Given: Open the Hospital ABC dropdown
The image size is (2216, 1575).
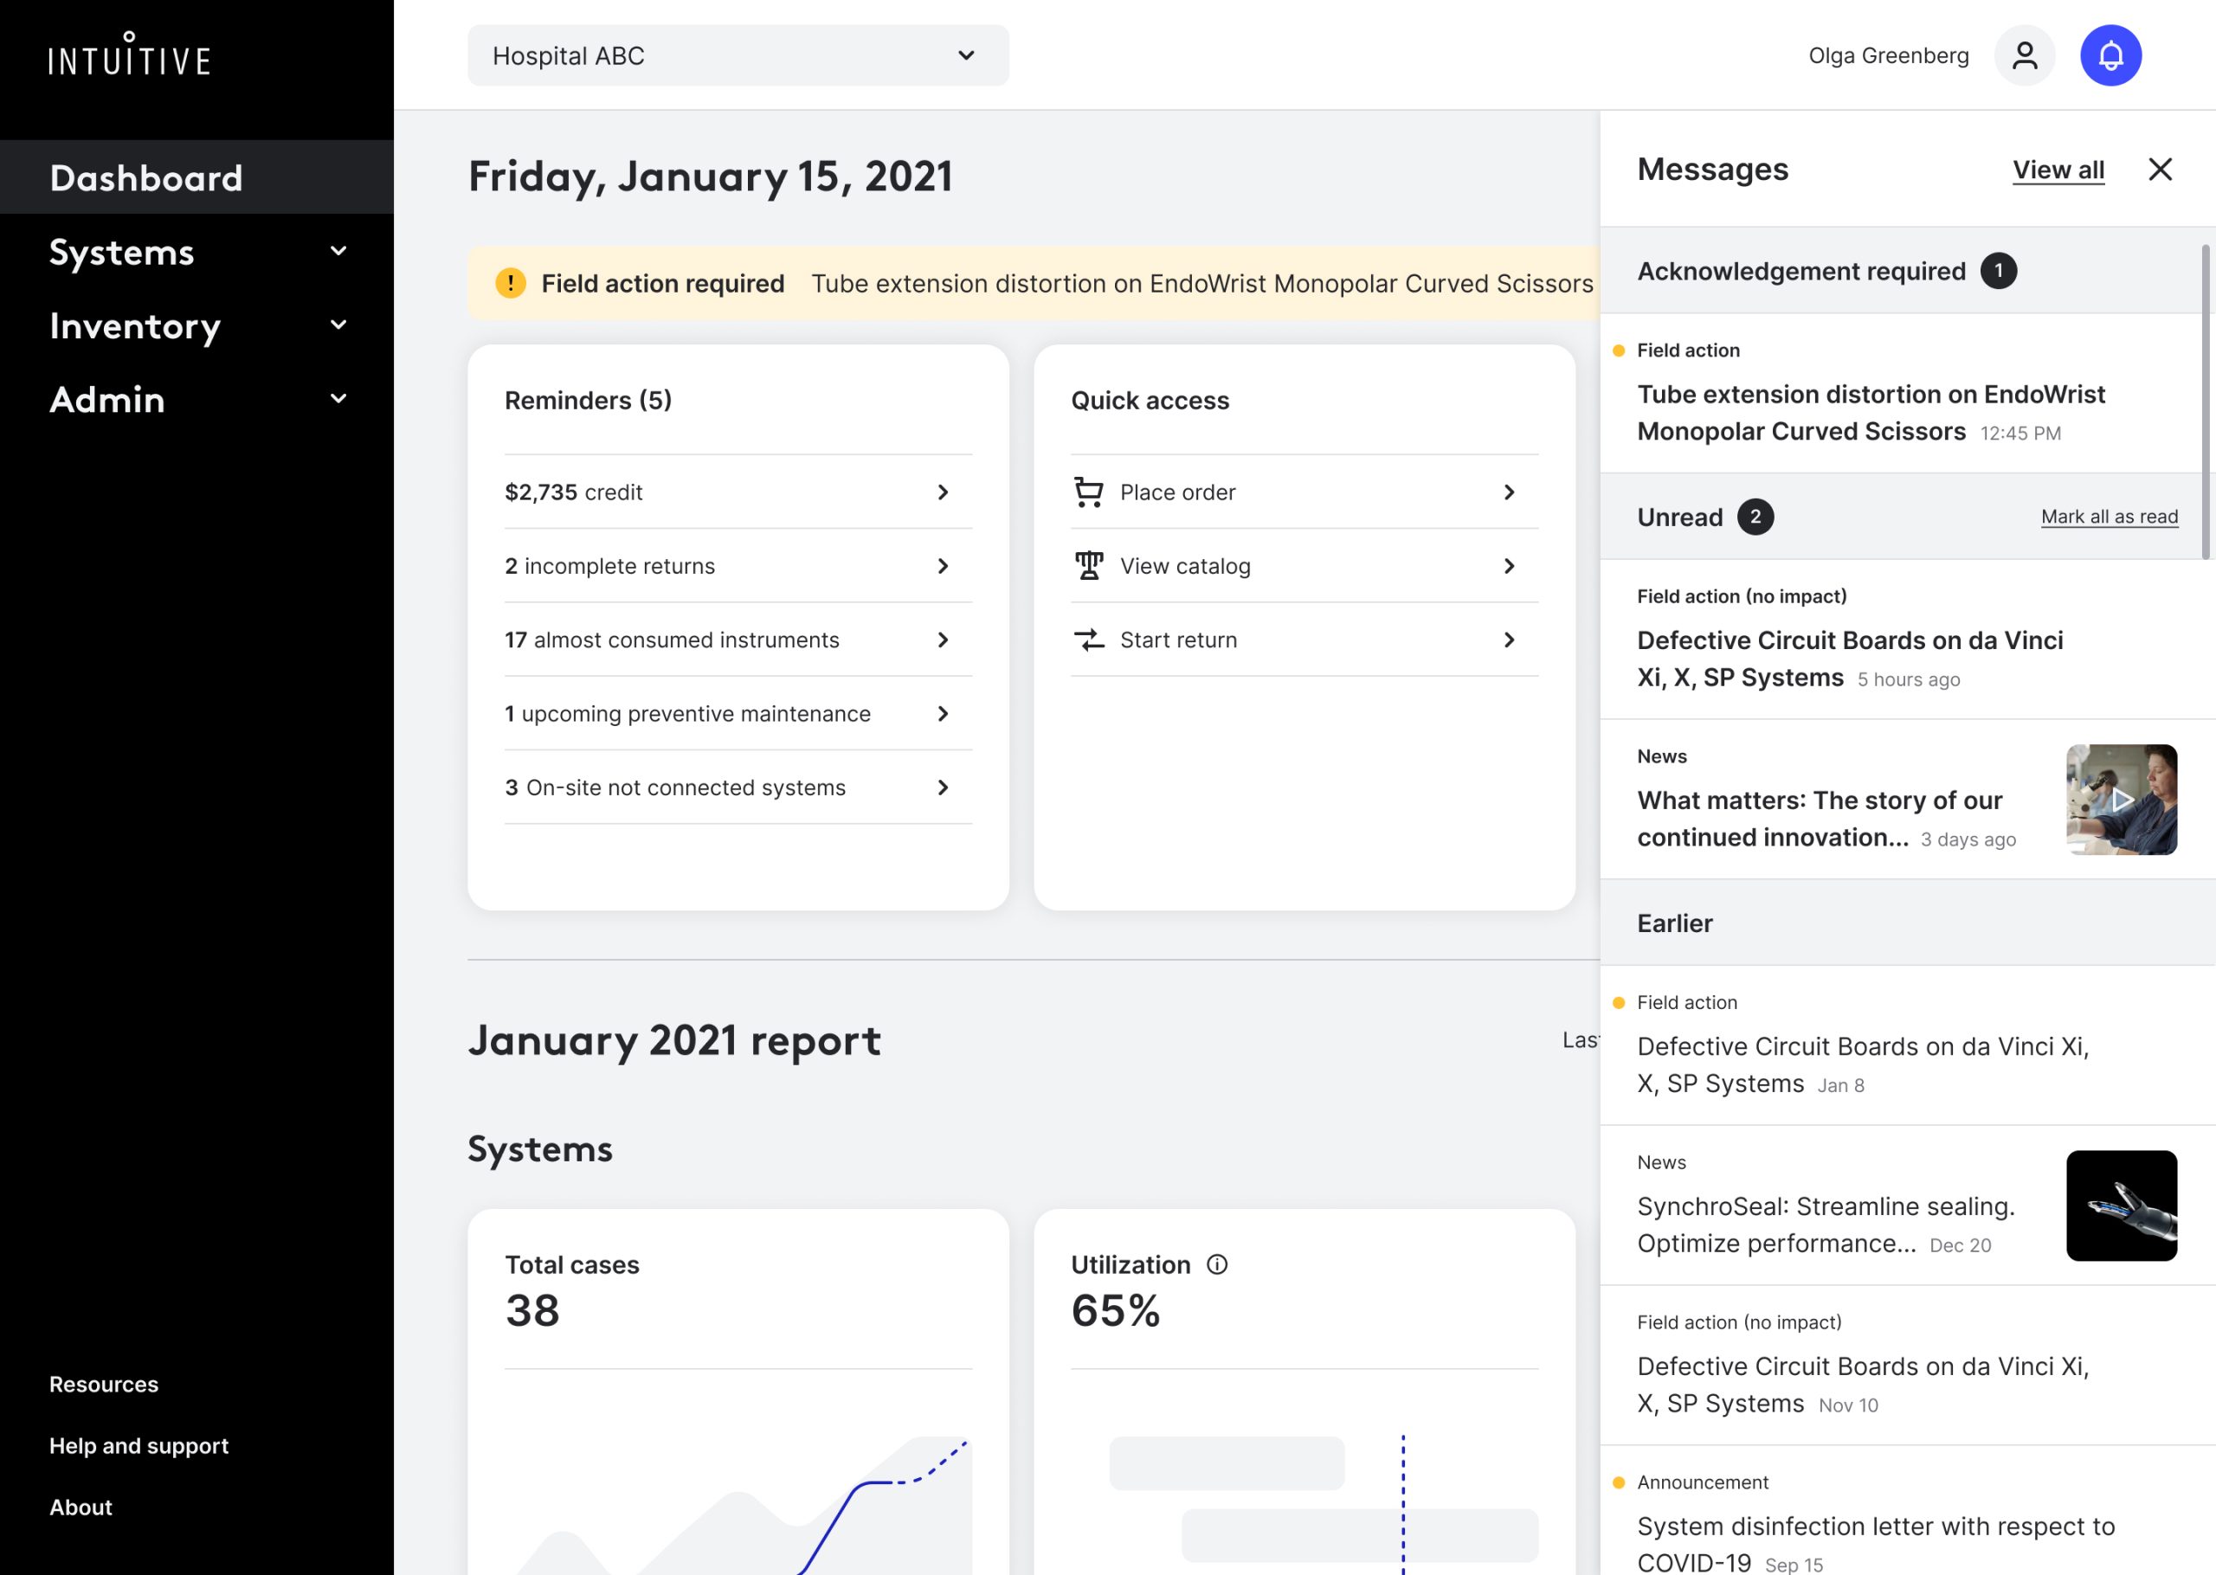Looking at the screenshot, I should tap(737, 55).
